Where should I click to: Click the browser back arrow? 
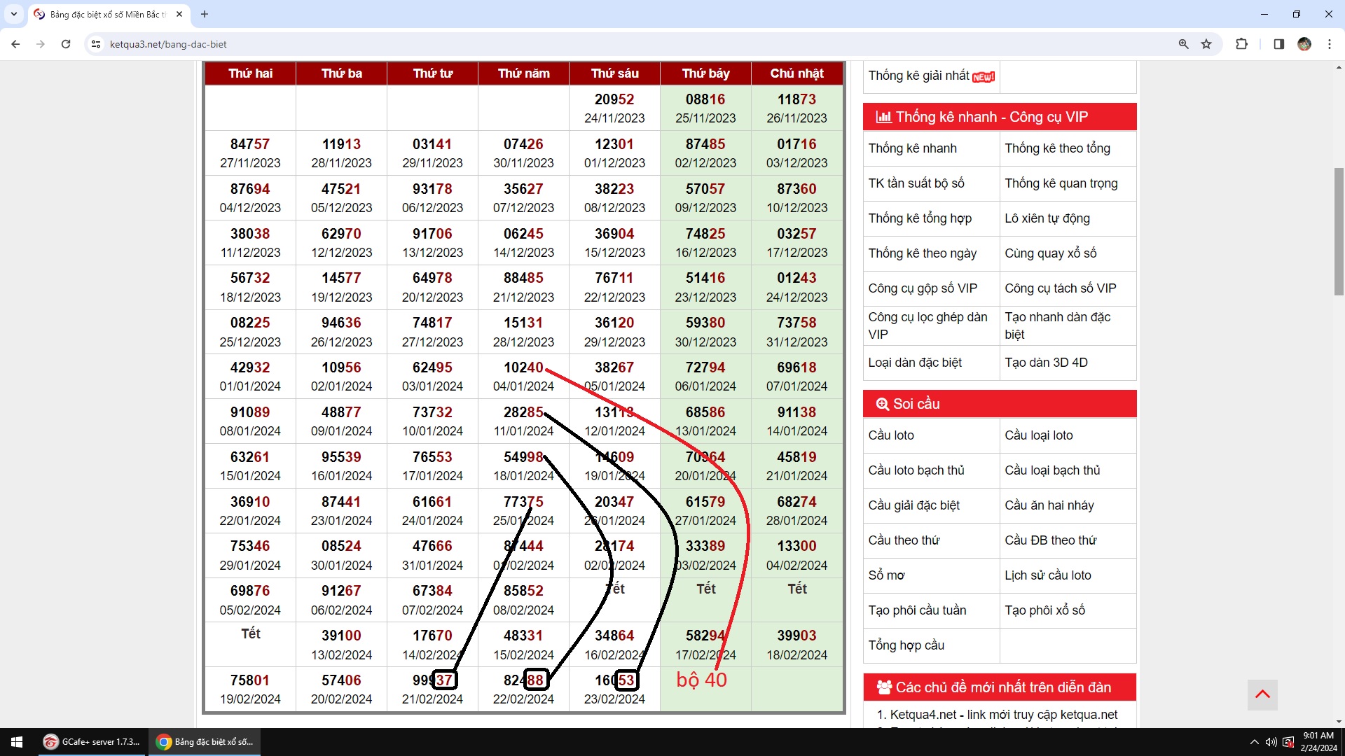pos(15,44)
